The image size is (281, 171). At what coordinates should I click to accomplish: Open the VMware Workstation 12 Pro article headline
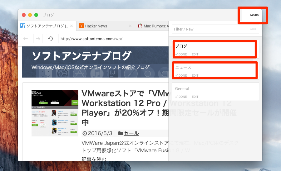tap(125, 108)
